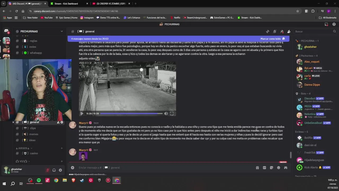Click Marcar como leído button
339x191 pixels.
coord(273,39)
